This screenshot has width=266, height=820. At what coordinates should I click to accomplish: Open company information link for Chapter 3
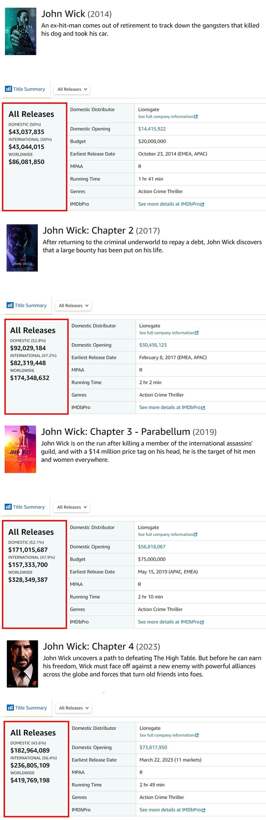tap(167, 534)
